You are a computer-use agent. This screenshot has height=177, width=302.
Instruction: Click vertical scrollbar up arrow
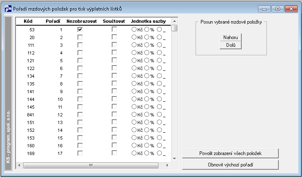pyautogui.click(x=174, y=21)
